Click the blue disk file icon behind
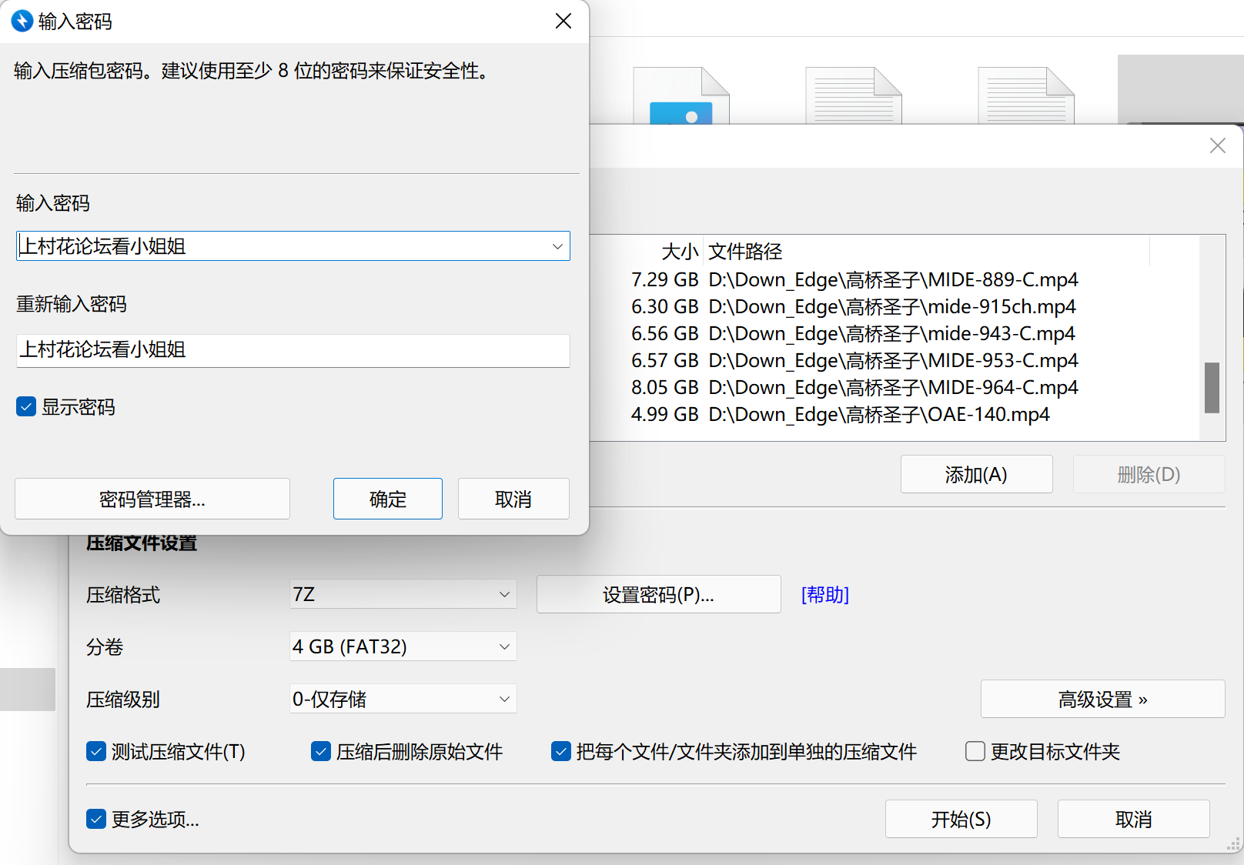The height and width of the screenshot is (865, 1244). point(681,95)
